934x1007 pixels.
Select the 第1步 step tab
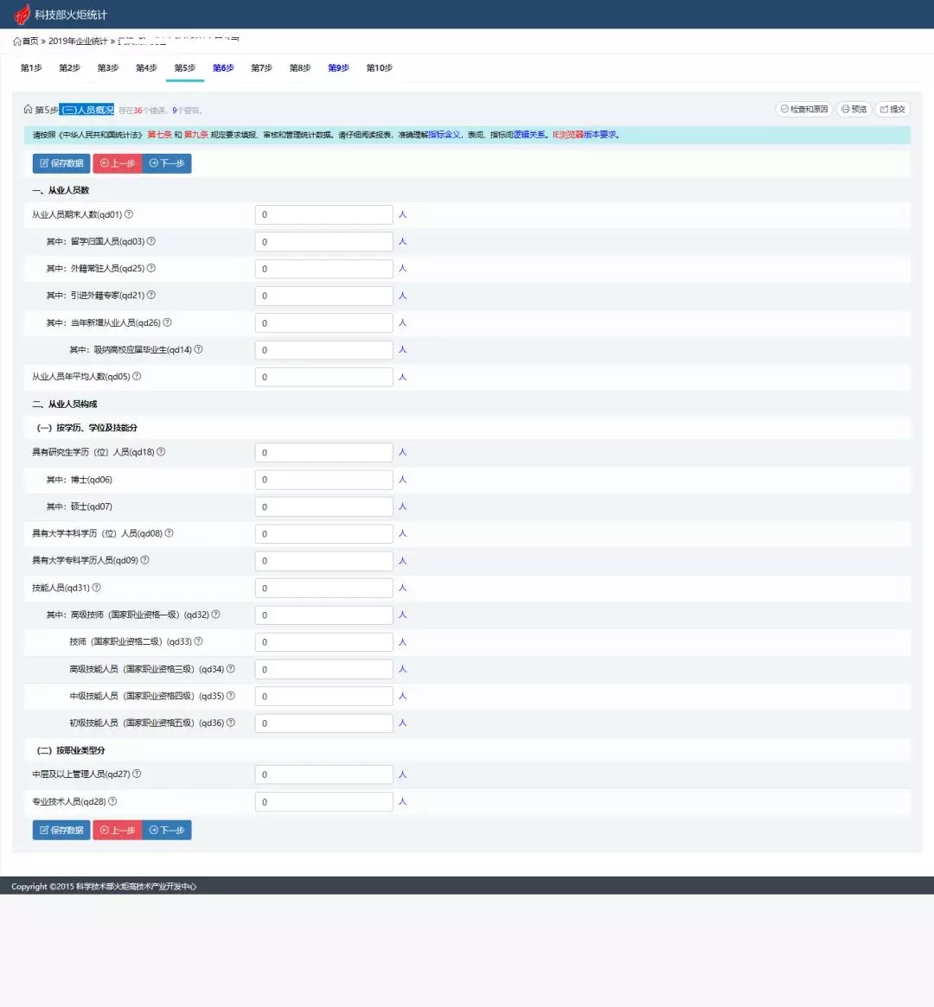pos(31,68)
